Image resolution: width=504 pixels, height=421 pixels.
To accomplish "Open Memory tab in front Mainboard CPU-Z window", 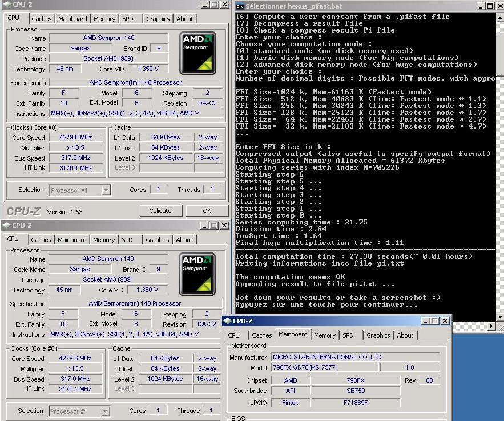I will [325, 335].
